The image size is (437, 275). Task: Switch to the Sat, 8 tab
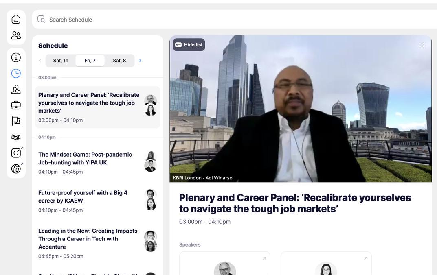[x=120, y=61]
